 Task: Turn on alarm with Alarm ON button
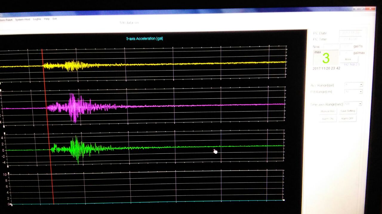click(x=328, y=119)
